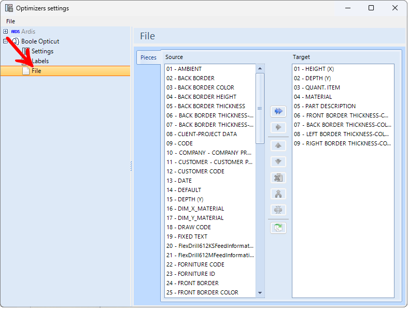Open the File menu
This screenshot has height=311, width=409.
[x=11, y=21]
